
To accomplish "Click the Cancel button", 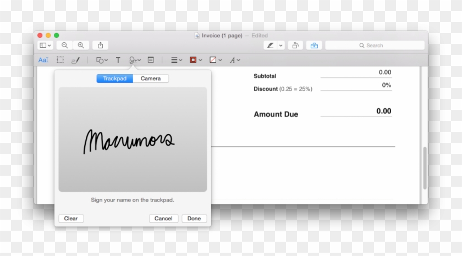I will point(163,218).
